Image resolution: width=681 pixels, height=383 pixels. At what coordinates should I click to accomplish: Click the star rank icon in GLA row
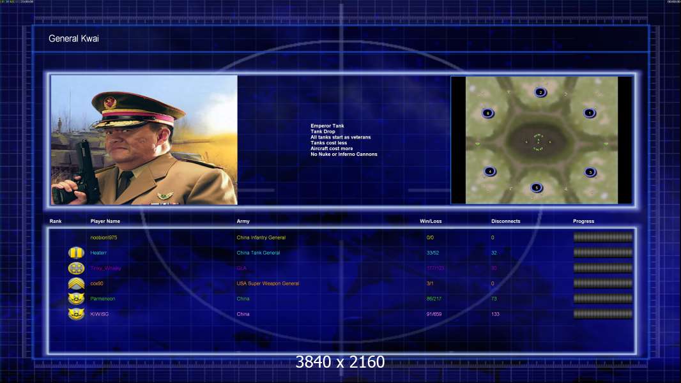click(x=76, y=268)
